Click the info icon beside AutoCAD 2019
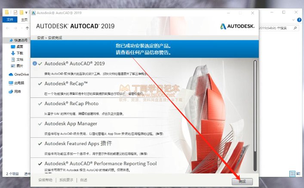 35,64
